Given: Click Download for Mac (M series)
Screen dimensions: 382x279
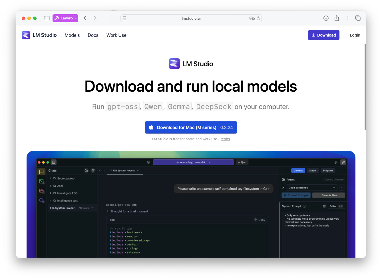Looking at the screenshot, I should point(191,127).
